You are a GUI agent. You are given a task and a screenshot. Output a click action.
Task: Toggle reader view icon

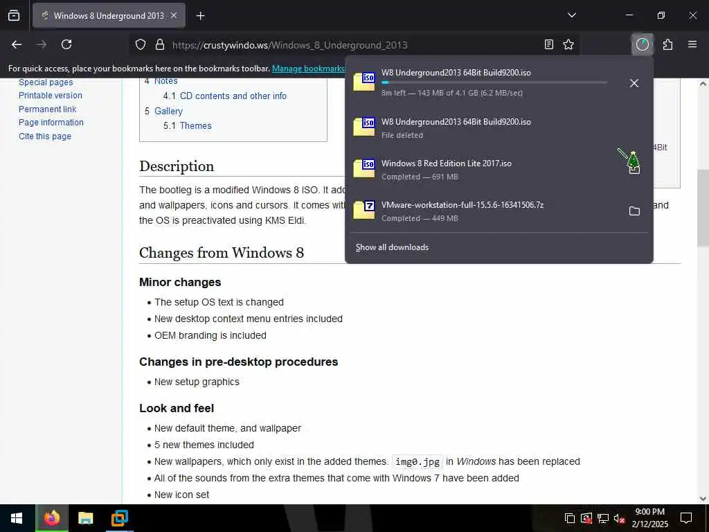tap(548, 44)
